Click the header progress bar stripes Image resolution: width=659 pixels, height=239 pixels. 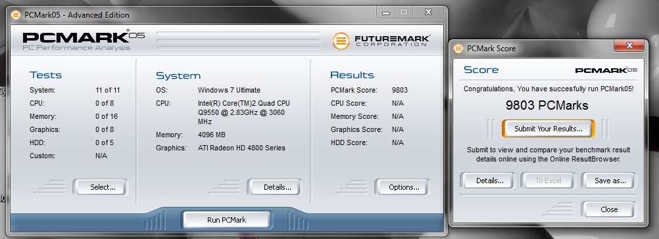[x=238, y=41]
